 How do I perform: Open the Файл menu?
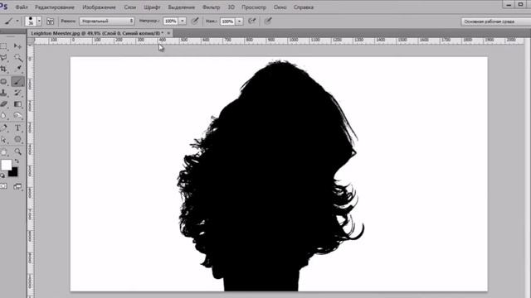(x=22, y=7)
